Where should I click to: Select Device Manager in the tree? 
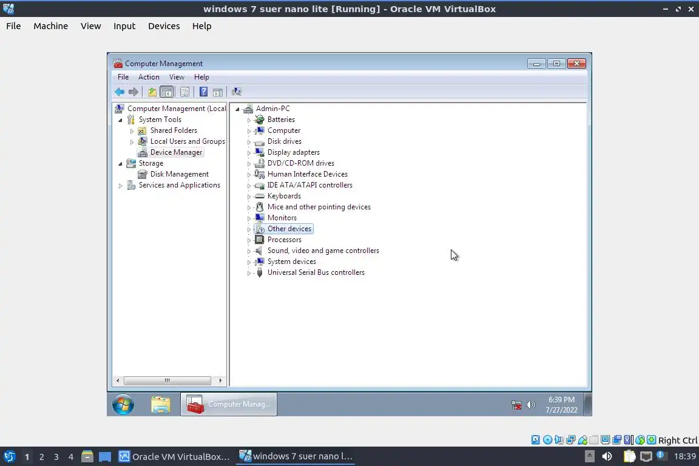point(176,152)
